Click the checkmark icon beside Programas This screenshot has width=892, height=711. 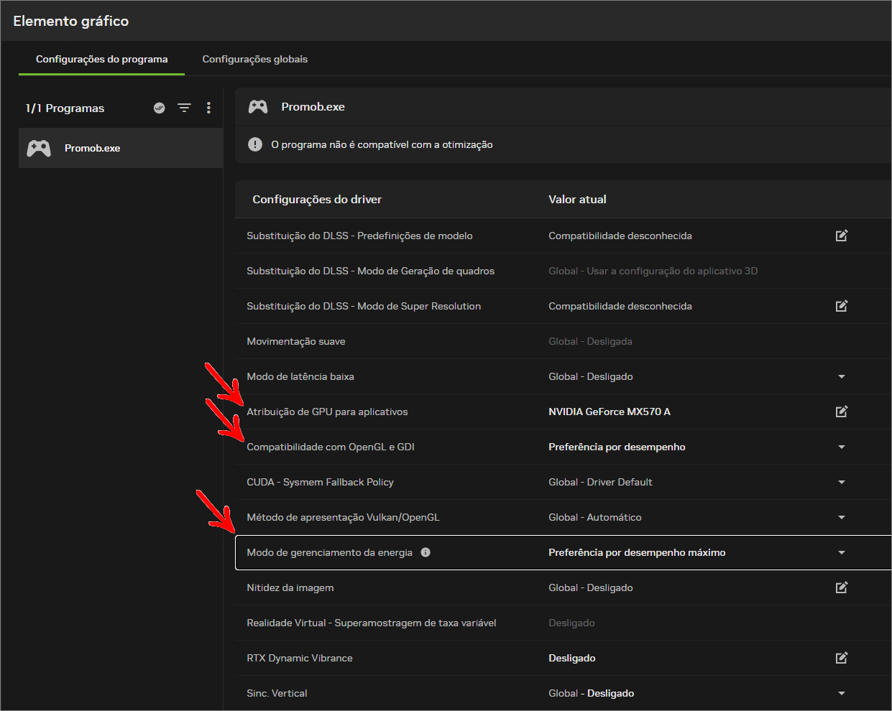160,108
